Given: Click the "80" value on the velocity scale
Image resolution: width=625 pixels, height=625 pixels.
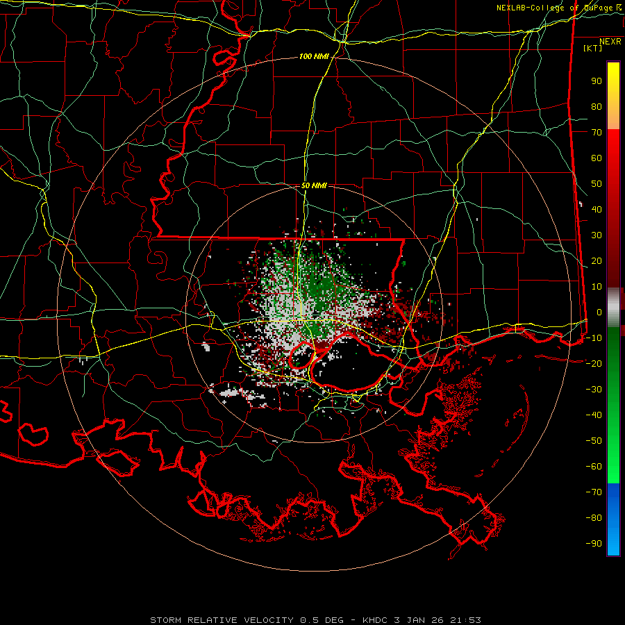Looking at the screenshot, I should click(x=597, y=107).
